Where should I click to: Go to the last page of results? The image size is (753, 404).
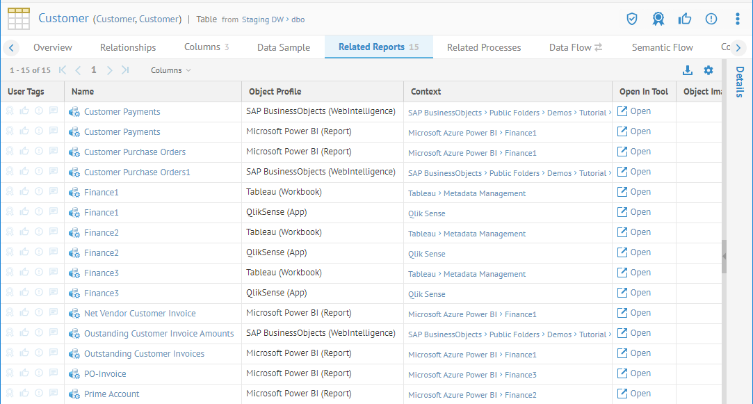125,70
